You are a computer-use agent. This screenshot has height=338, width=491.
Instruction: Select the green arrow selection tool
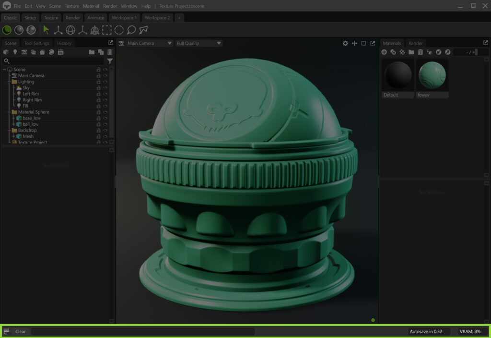pos(46,30)
